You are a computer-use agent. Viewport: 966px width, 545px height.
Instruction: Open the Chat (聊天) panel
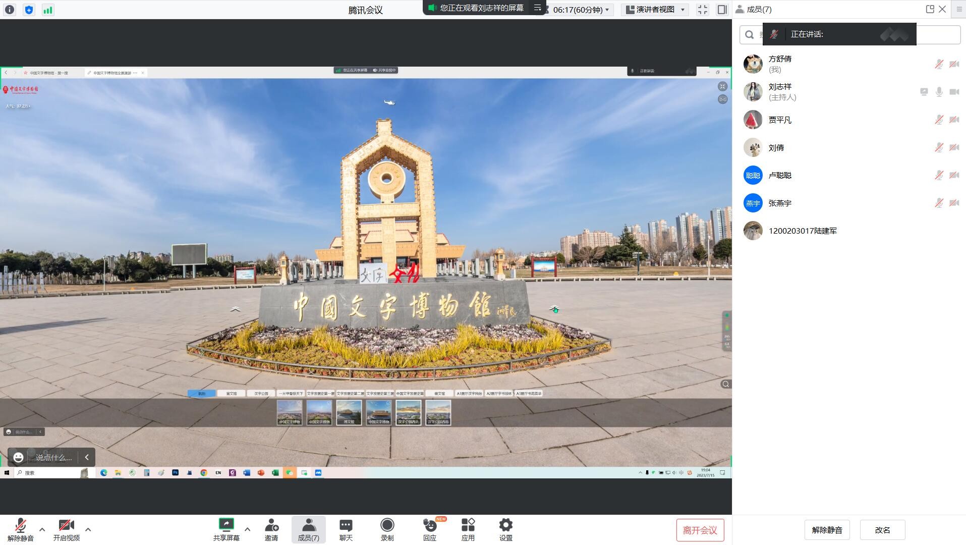point(346,529)
